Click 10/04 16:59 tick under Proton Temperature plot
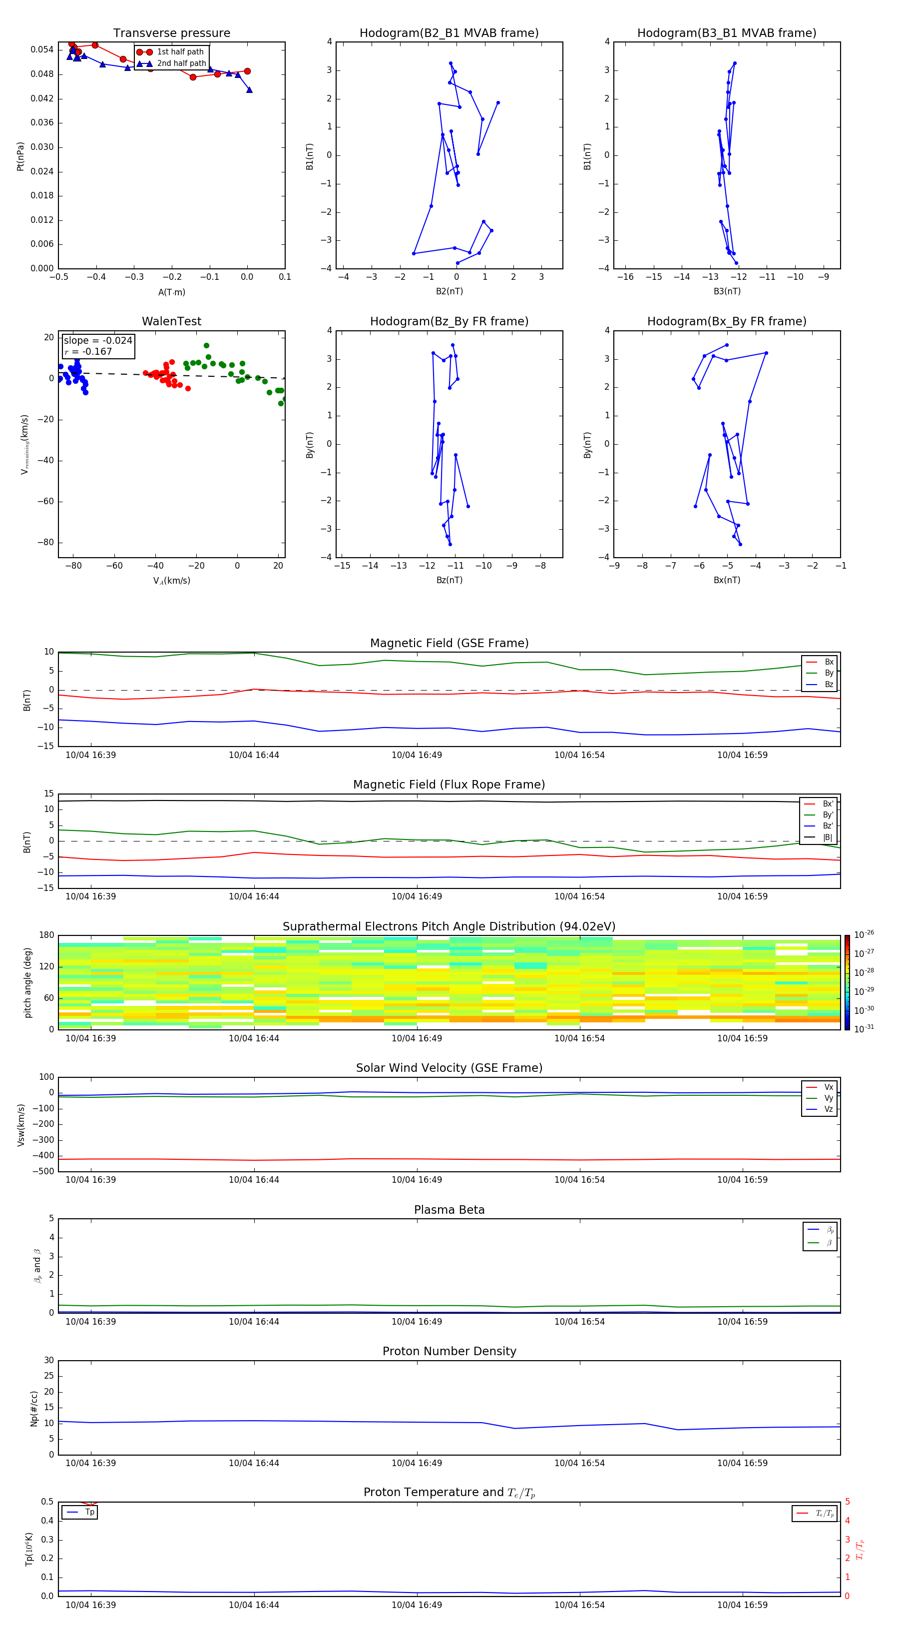 (x=742, y=1605)
